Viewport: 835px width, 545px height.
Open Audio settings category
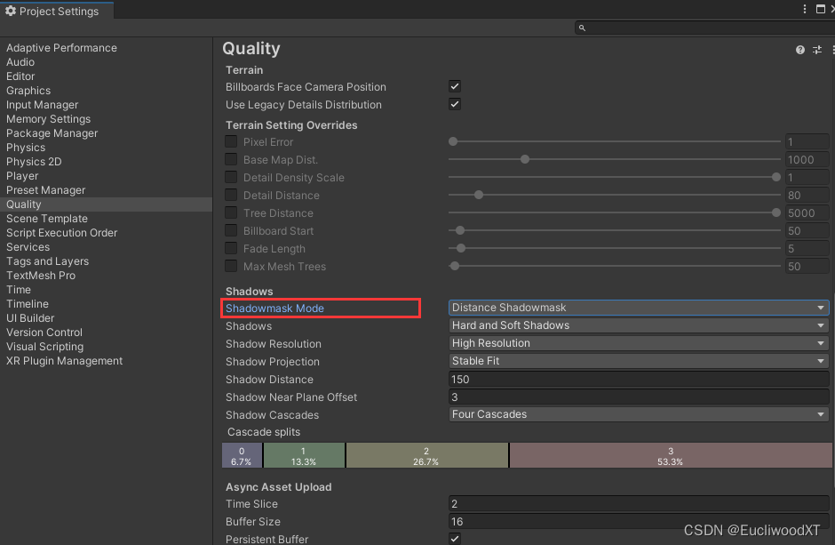(20, 62)
